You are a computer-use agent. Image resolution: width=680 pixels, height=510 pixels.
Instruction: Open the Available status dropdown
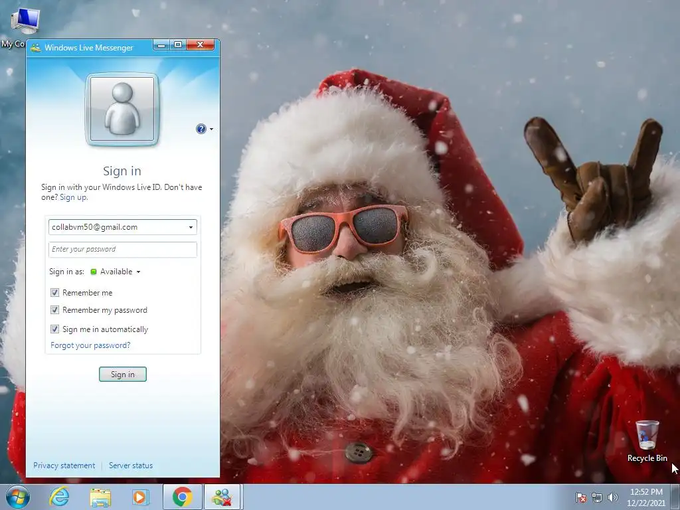coord(138,272)
